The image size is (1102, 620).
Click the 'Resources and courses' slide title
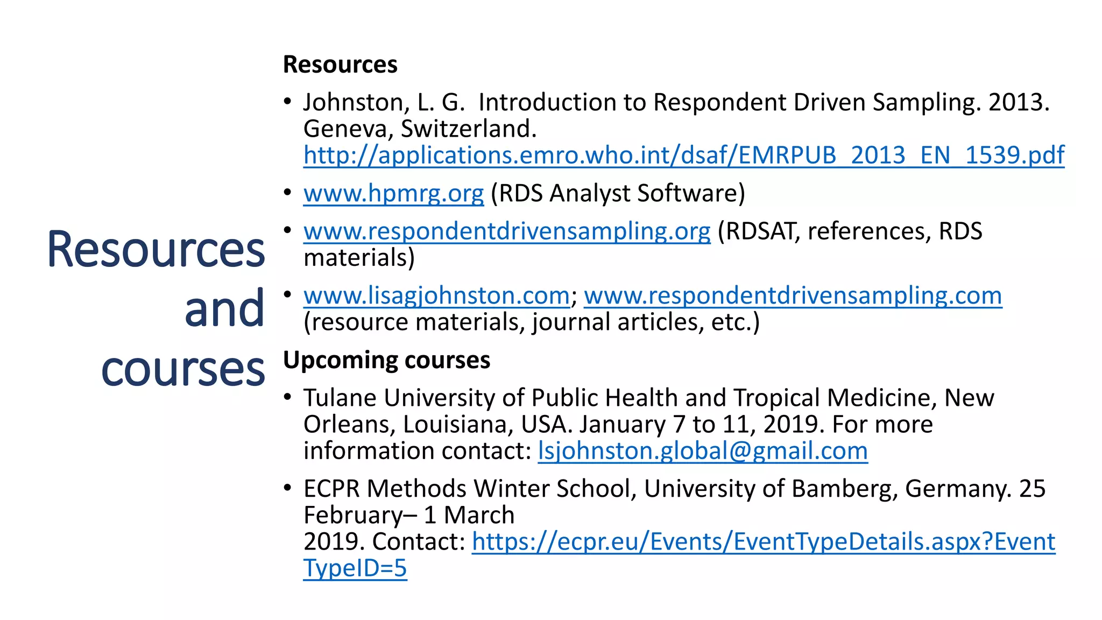(156, 308)
